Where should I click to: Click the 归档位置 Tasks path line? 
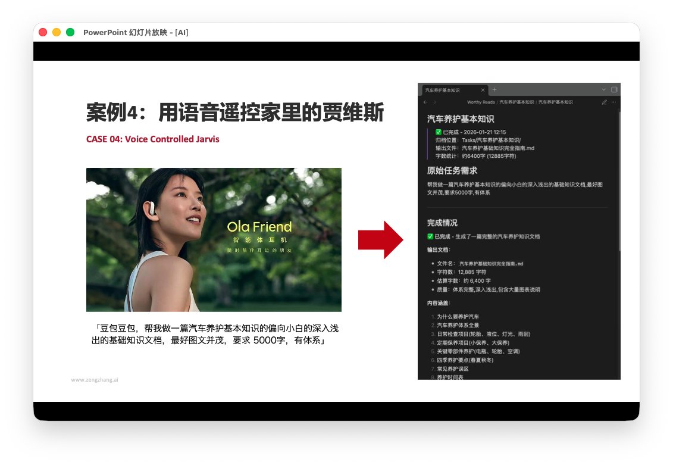click(478, 140)
